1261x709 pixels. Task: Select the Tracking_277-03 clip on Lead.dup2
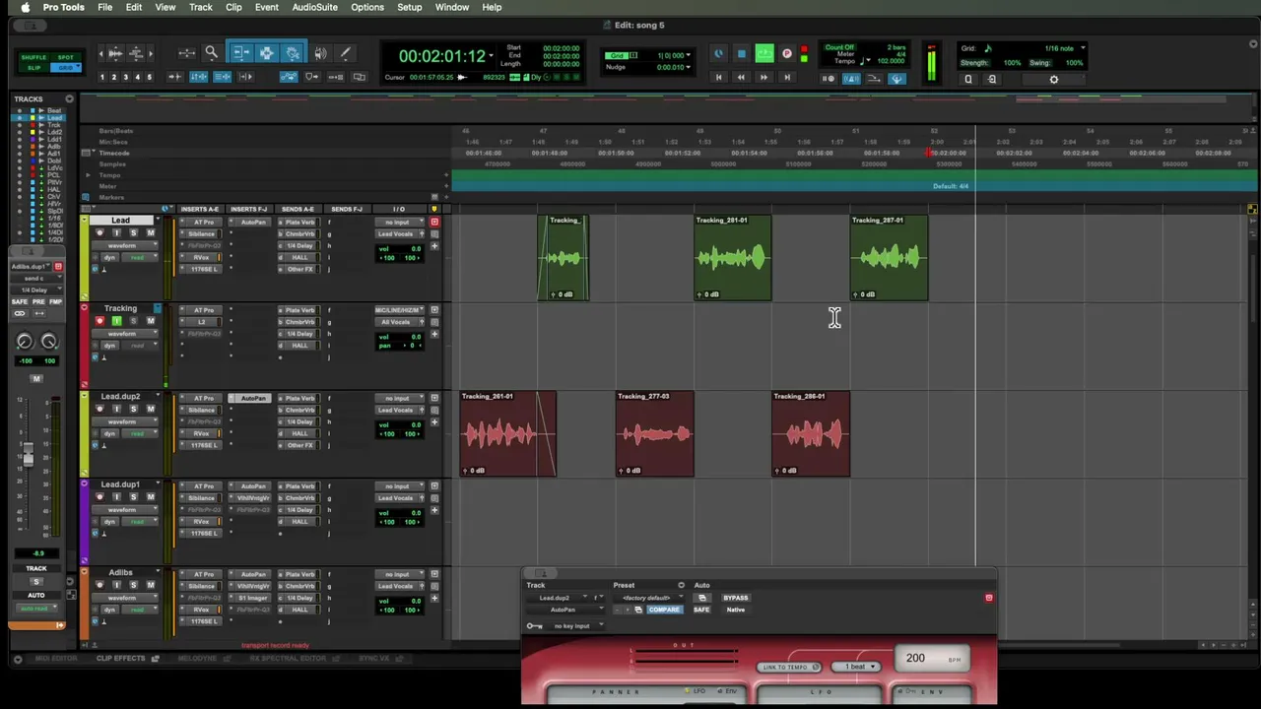[655, 434]
